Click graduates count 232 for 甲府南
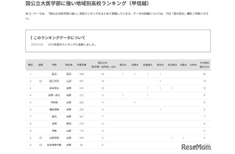 point(82,102)
